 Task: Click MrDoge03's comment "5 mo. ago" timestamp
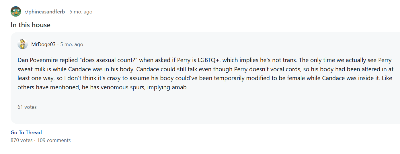point(71,44)
